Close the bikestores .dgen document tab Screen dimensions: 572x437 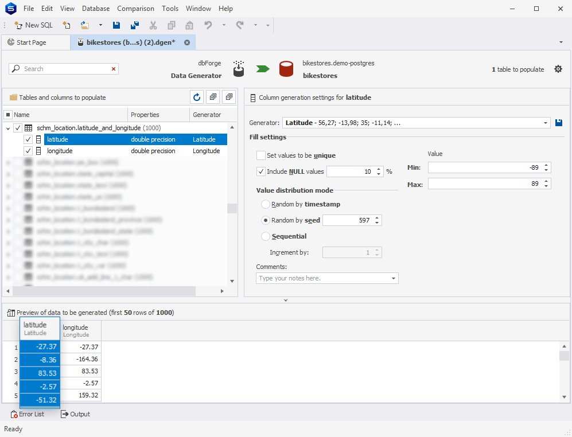tap(187, 42)
